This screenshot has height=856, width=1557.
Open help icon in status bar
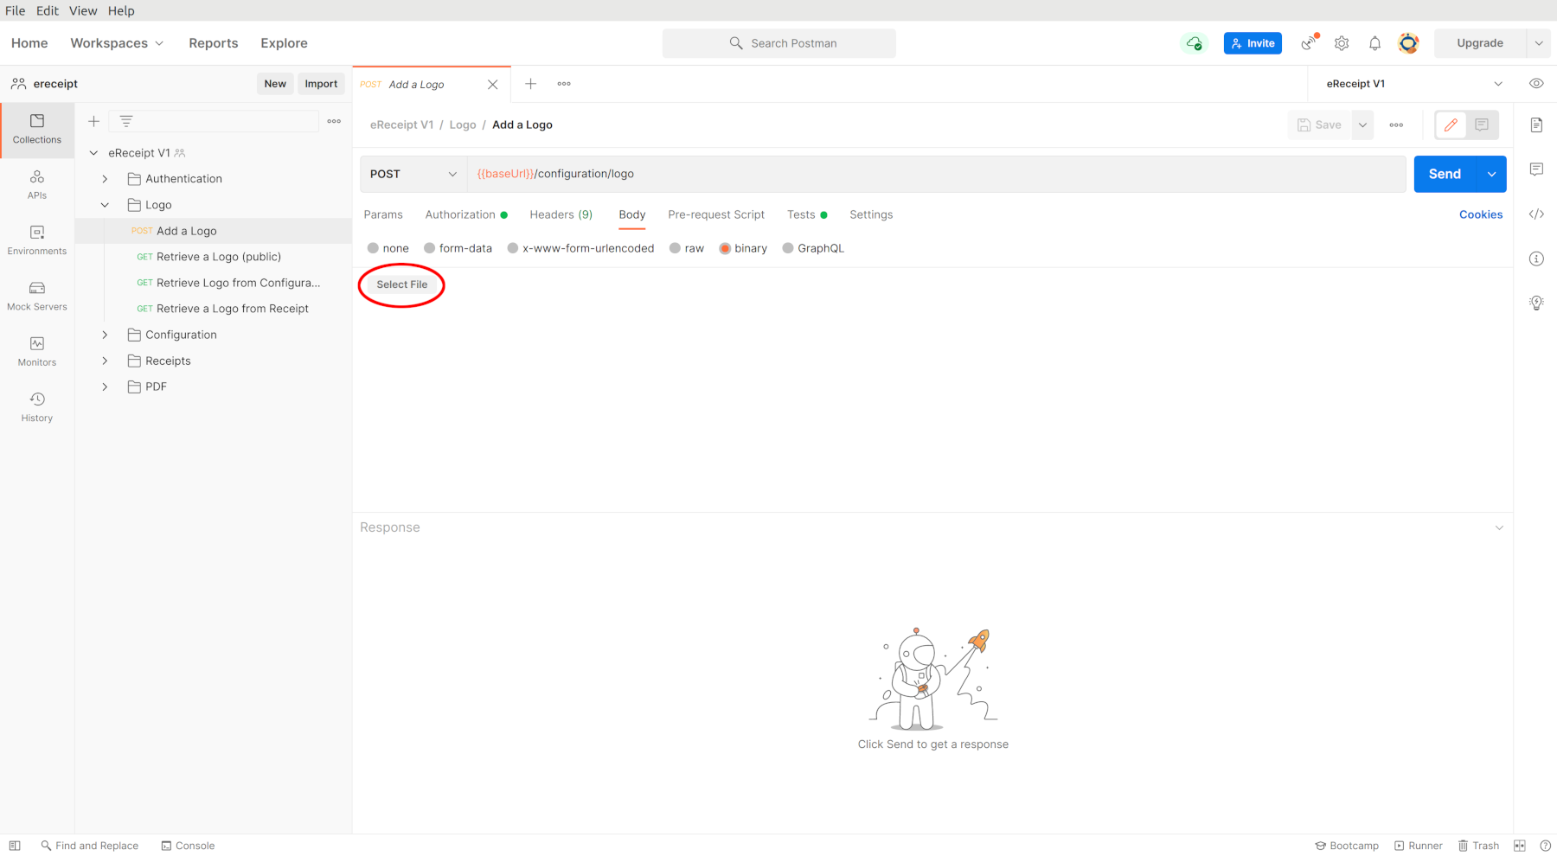pos(1546,846)
